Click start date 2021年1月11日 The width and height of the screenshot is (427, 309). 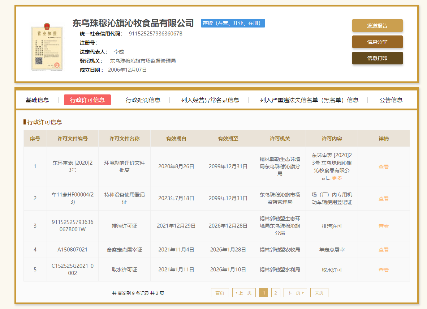coord(176,270)
